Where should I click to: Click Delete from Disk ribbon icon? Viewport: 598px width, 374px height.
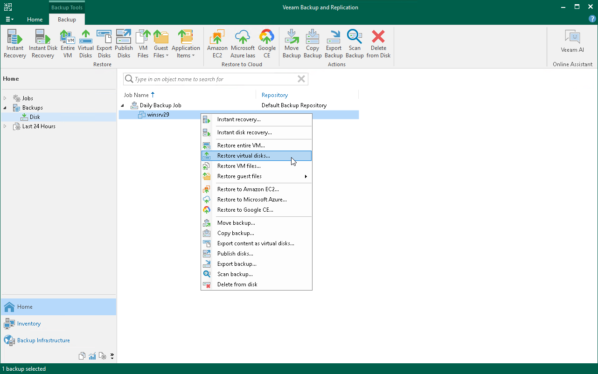coord(378,44)
